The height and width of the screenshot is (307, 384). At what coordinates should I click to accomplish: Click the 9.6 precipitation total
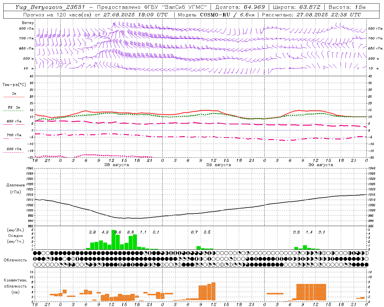[x=118, y=232]
